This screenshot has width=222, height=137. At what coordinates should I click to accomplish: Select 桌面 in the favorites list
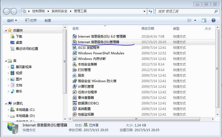tap(16, 42)
